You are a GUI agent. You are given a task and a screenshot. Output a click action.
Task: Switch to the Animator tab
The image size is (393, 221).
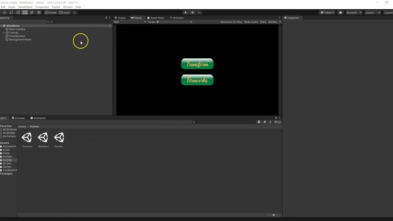tap(177, 18)
